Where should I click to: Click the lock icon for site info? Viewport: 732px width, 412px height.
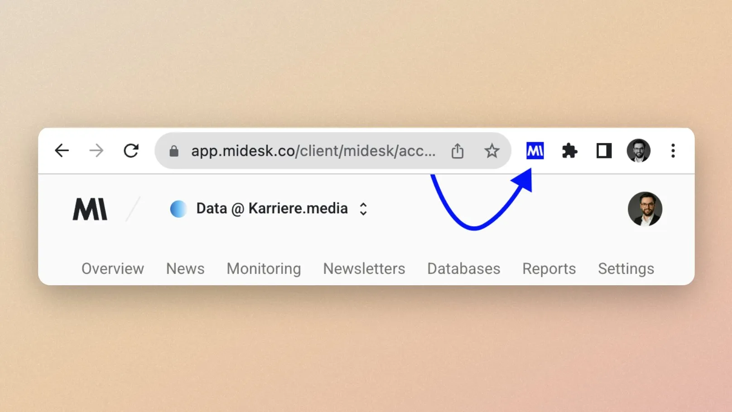[174, 151]
